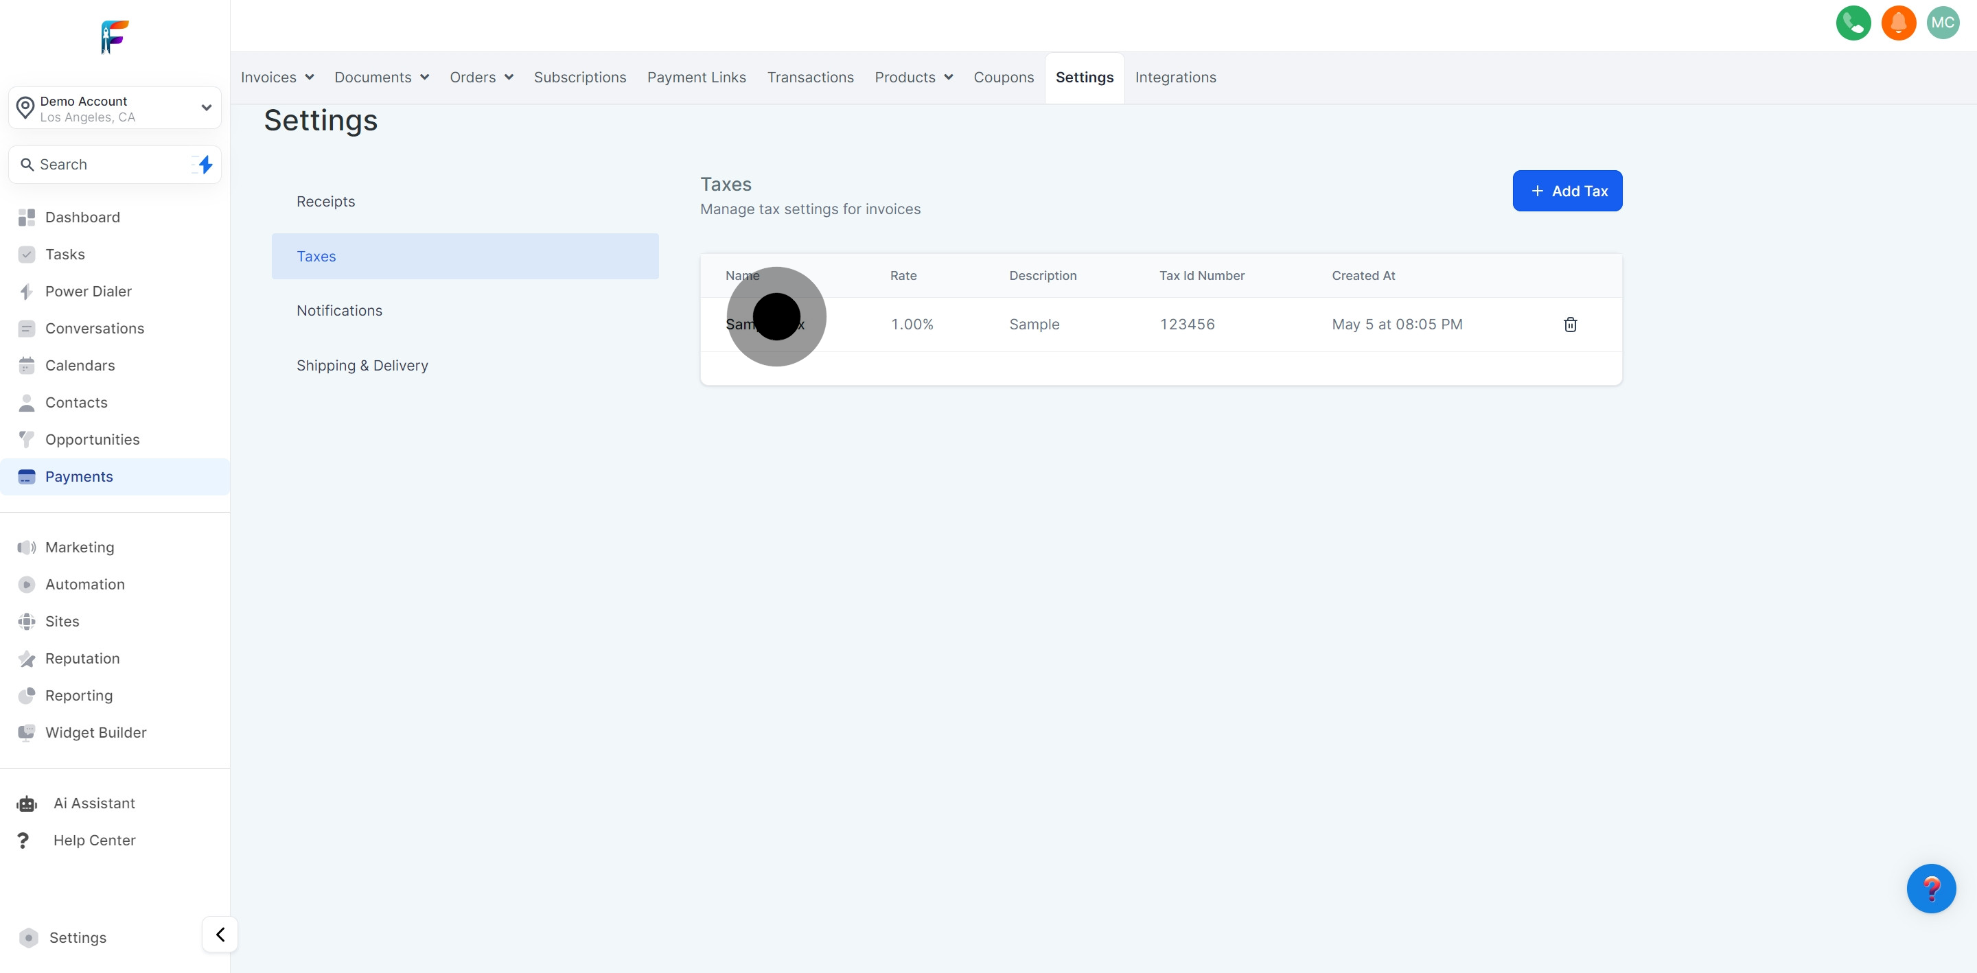Viewport: 1977px width, 973px height.
Task: Open the Receipts settings section
Action: tap(325, 201)
